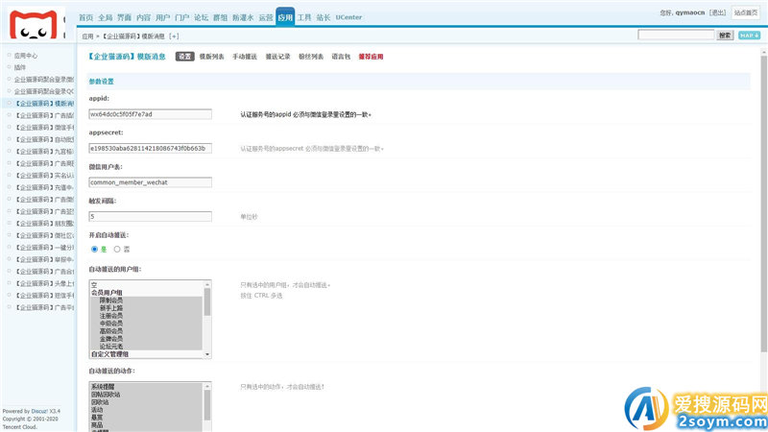
Task: Click user group list up arrow
Action: (x=207, y=284)
